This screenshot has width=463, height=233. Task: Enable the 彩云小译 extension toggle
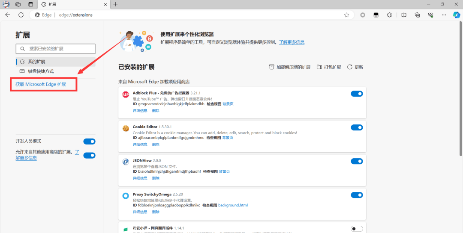click(357, 229)
